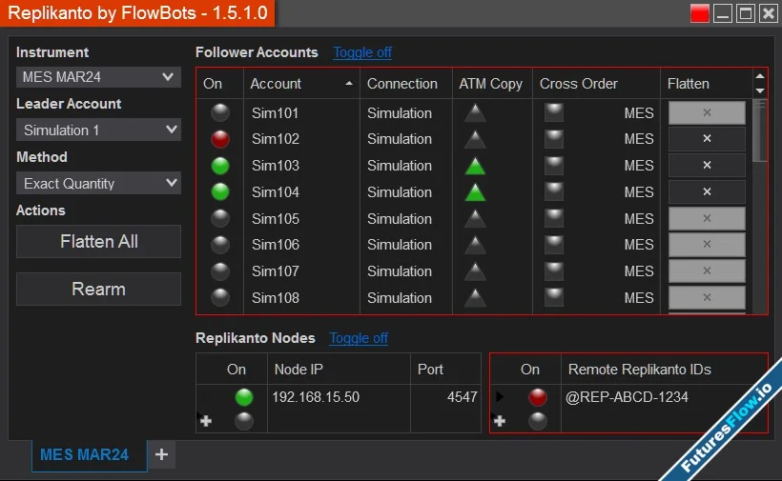Viewport: 782px width, 481px height.
Task: Expand the Method dropdown showing Exact Quantity
Action: click(x=98, y=183)
